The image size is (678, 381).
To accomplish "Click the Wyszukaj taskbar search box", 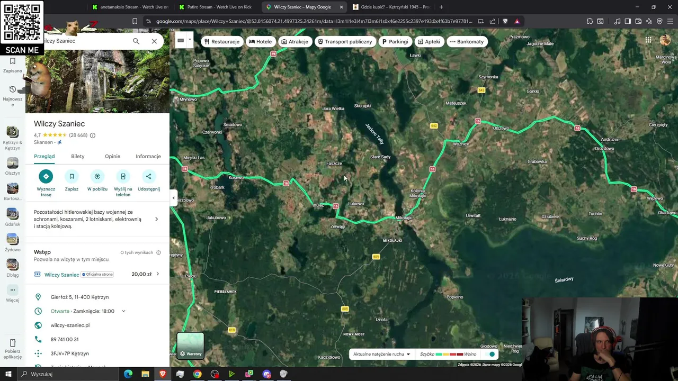I will (68, 374).
